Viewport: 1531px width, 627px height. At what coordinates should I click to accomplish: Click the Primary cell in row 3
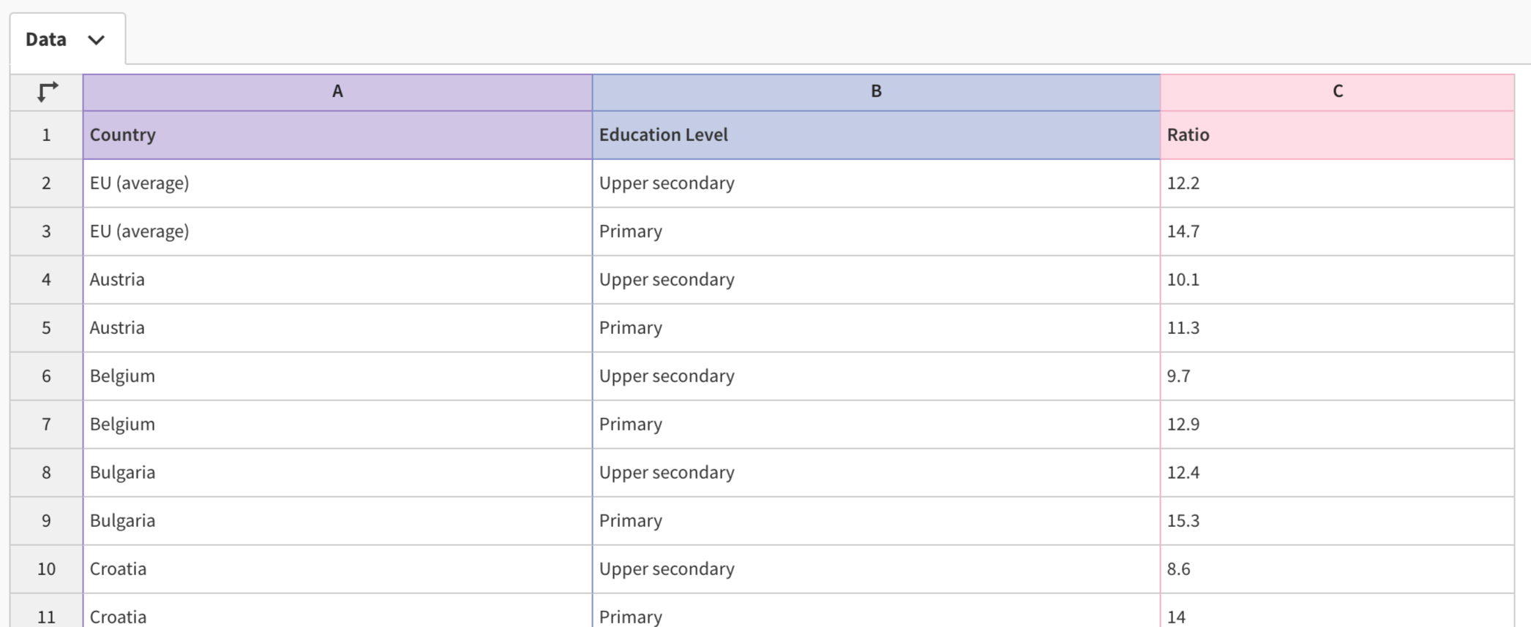(x=876, y=232)
